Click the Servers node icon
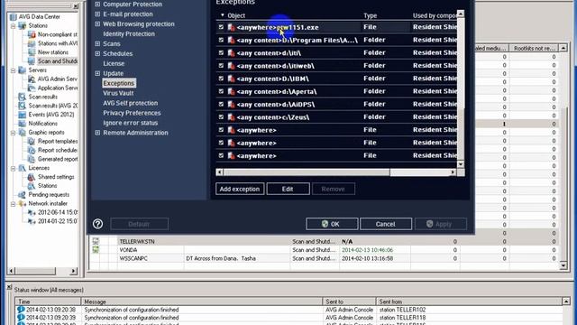 (x=22, y=70)
